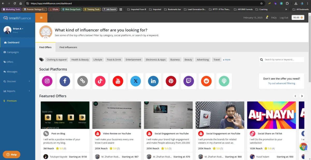311x160 pixels.
Task: Open the Post on Blog offer thumbnail
Action: tap(65, 115)
